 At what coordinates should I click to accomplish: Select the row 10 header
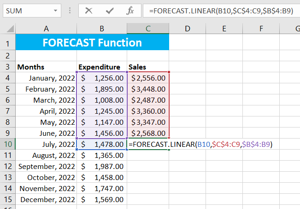[7, 144]
